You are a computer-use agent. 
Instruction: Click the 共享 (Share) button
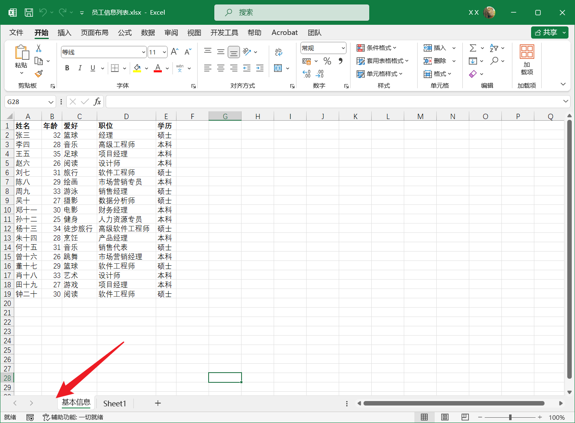tap(547, 32)
